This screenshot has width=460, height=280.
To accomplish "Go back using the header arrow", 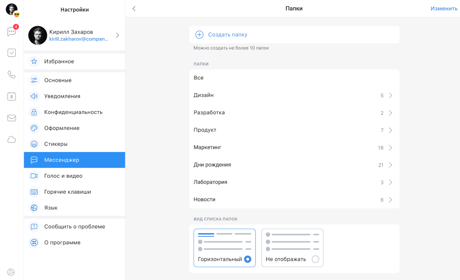I will [x=134, y=9].
